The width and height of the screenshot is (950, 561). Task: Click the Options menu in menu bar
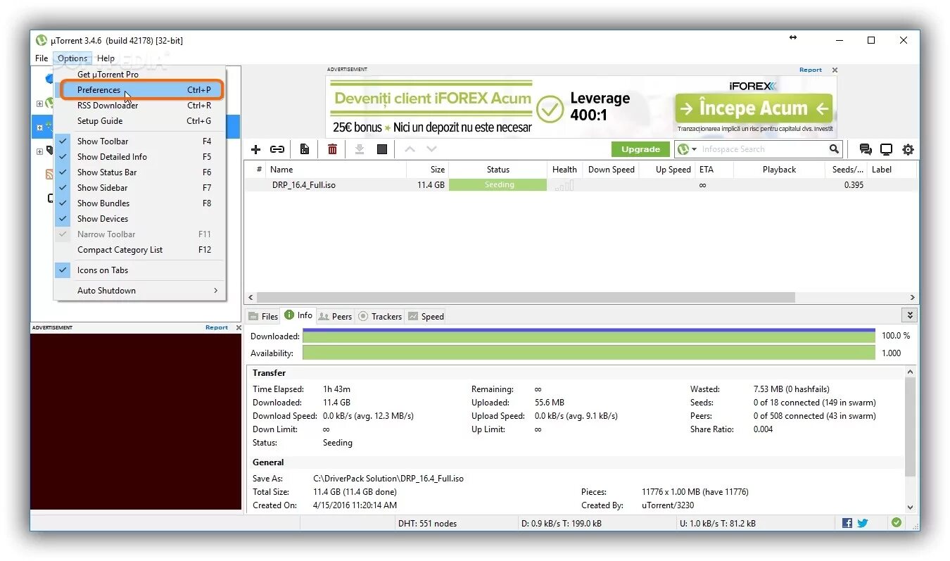coord(72,58)
